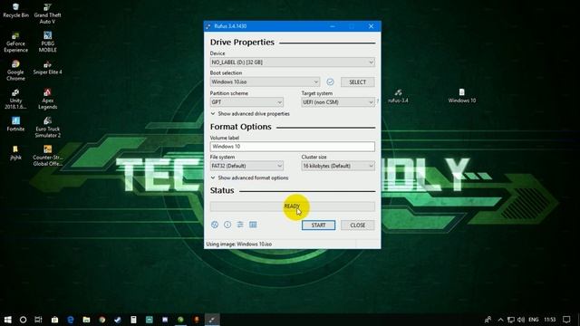
Task: Open the Device dropdown NO_LABEL (D:)
Action: click(292, 62)
